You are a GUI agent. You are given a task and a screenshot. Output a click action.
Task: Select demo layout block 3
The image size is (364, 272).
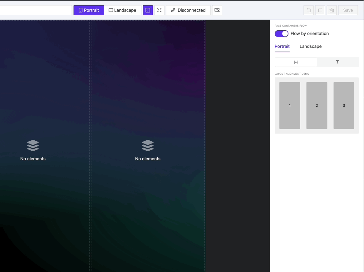[x=344, y=105]
